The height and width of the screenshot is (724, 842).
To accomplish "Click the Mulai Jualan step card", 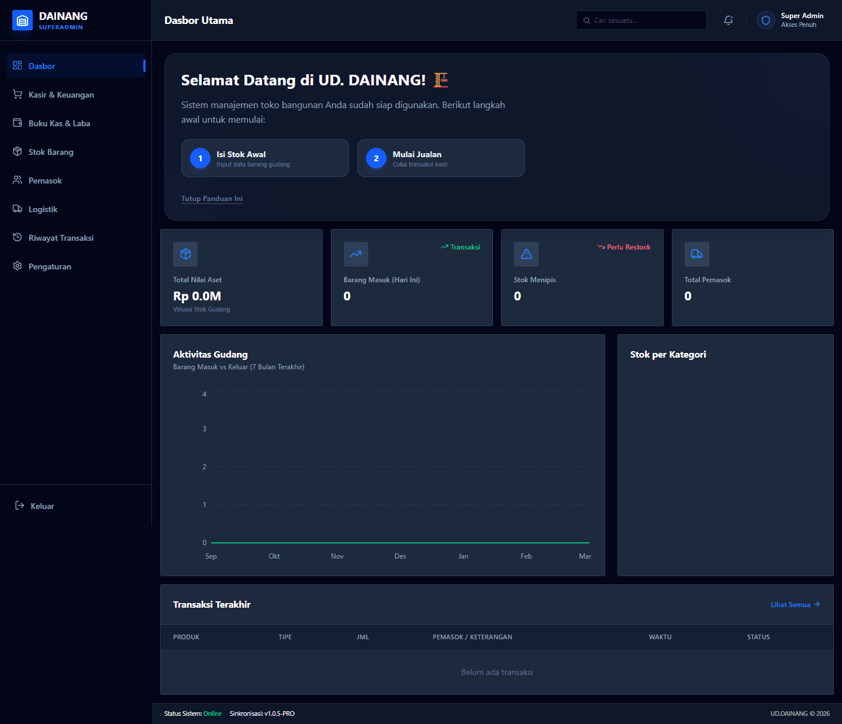I will click(x=441, y=158).
